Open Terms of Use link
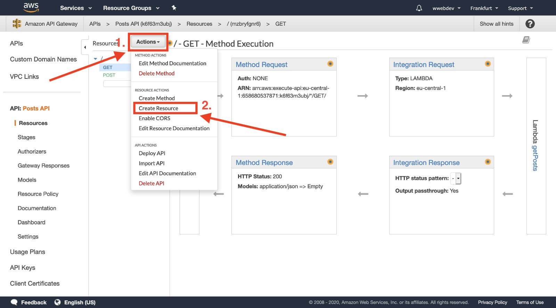The image size is (556, 308). point(530,302)
